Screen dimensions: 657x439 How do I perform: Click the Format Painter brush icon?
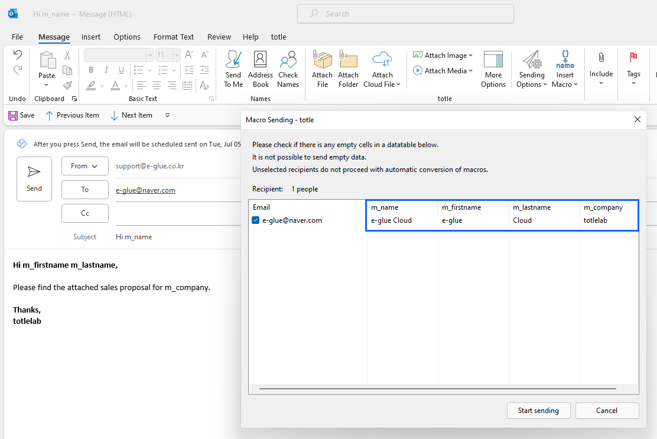coord(67,86)
